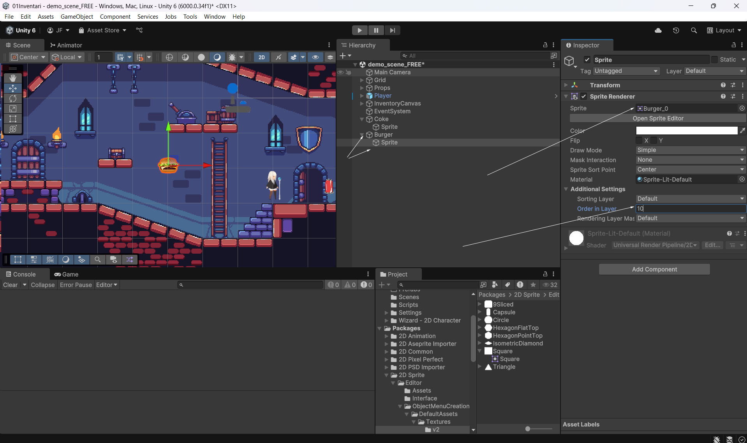Click the eyedropper next to Color field
The height and width of the screenshot is (443, 747).
[x=742, y=131]
